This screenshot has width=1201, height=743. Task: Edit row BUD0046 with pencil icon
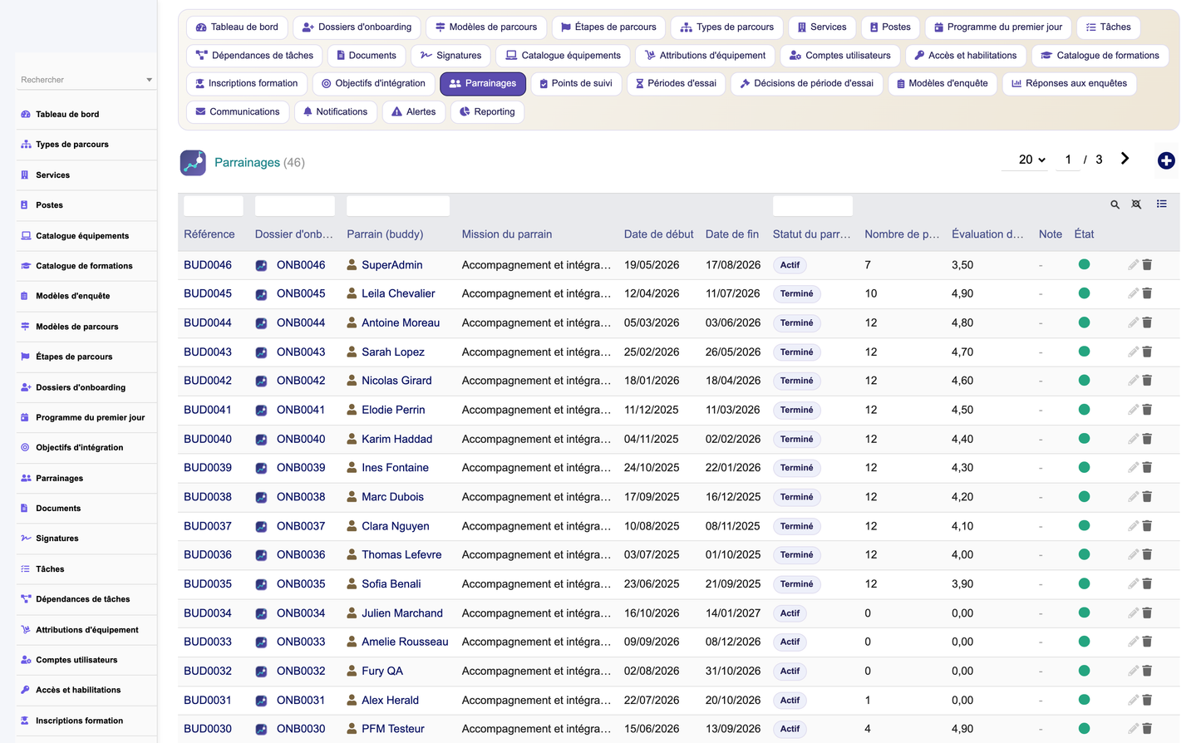(1133, 264)
